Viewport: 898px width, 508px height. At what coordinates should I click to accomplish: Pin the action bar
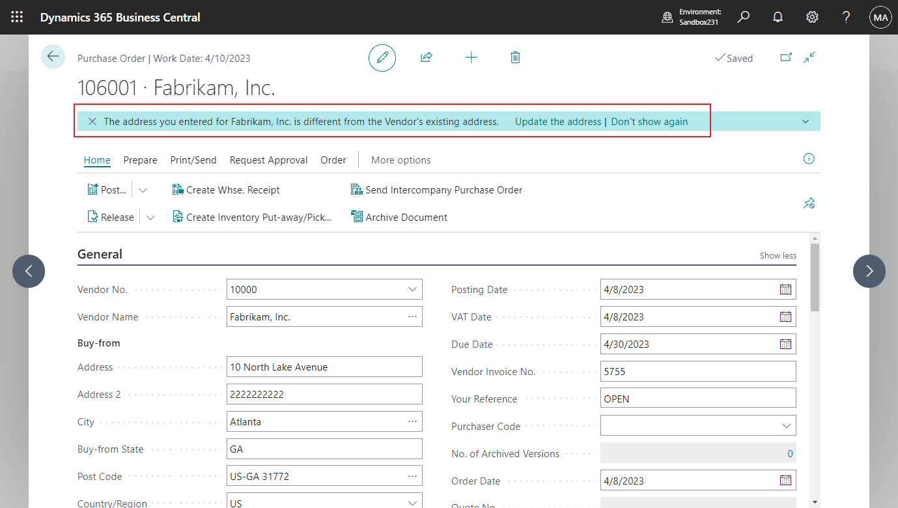coord(809,203)
